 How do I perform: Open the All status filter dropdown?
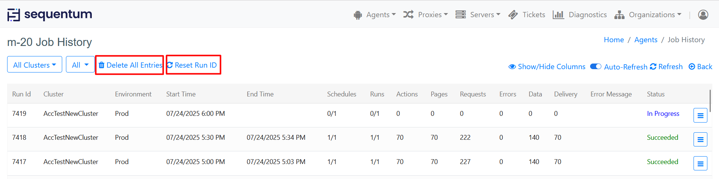(80, 65)
